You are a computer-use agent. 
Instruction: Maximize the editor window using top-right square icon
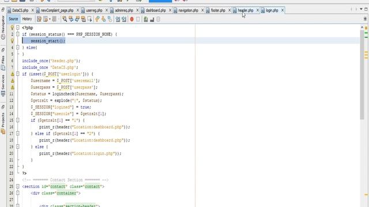tap(366, 9)
